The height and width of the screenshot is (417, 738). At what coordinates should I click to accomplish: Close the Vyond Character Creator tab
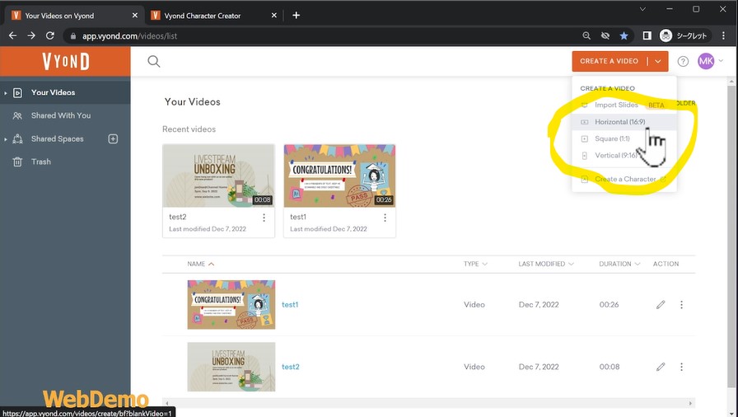click(x=274, y=16)
